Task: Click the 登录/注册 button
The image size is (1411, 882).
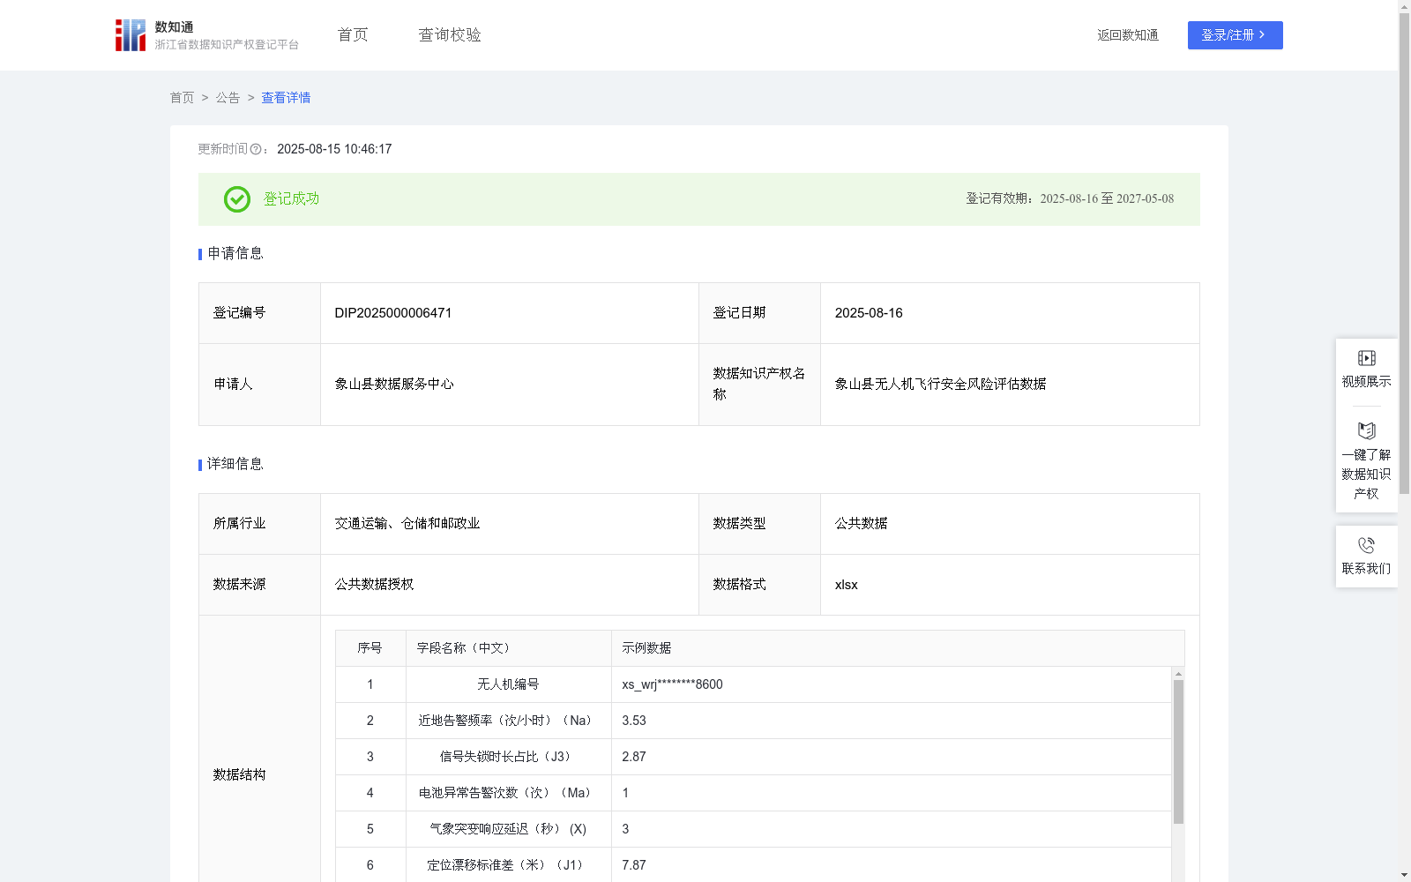Action: 1236,35
